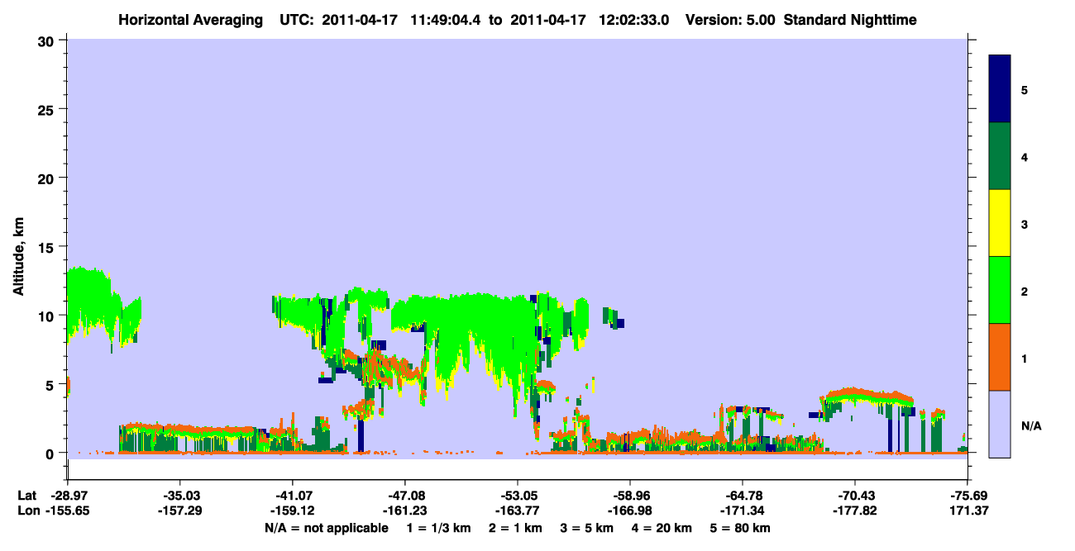Click longitude value -163.77
Screen dimensions: 1075x551
pos(517,511)
